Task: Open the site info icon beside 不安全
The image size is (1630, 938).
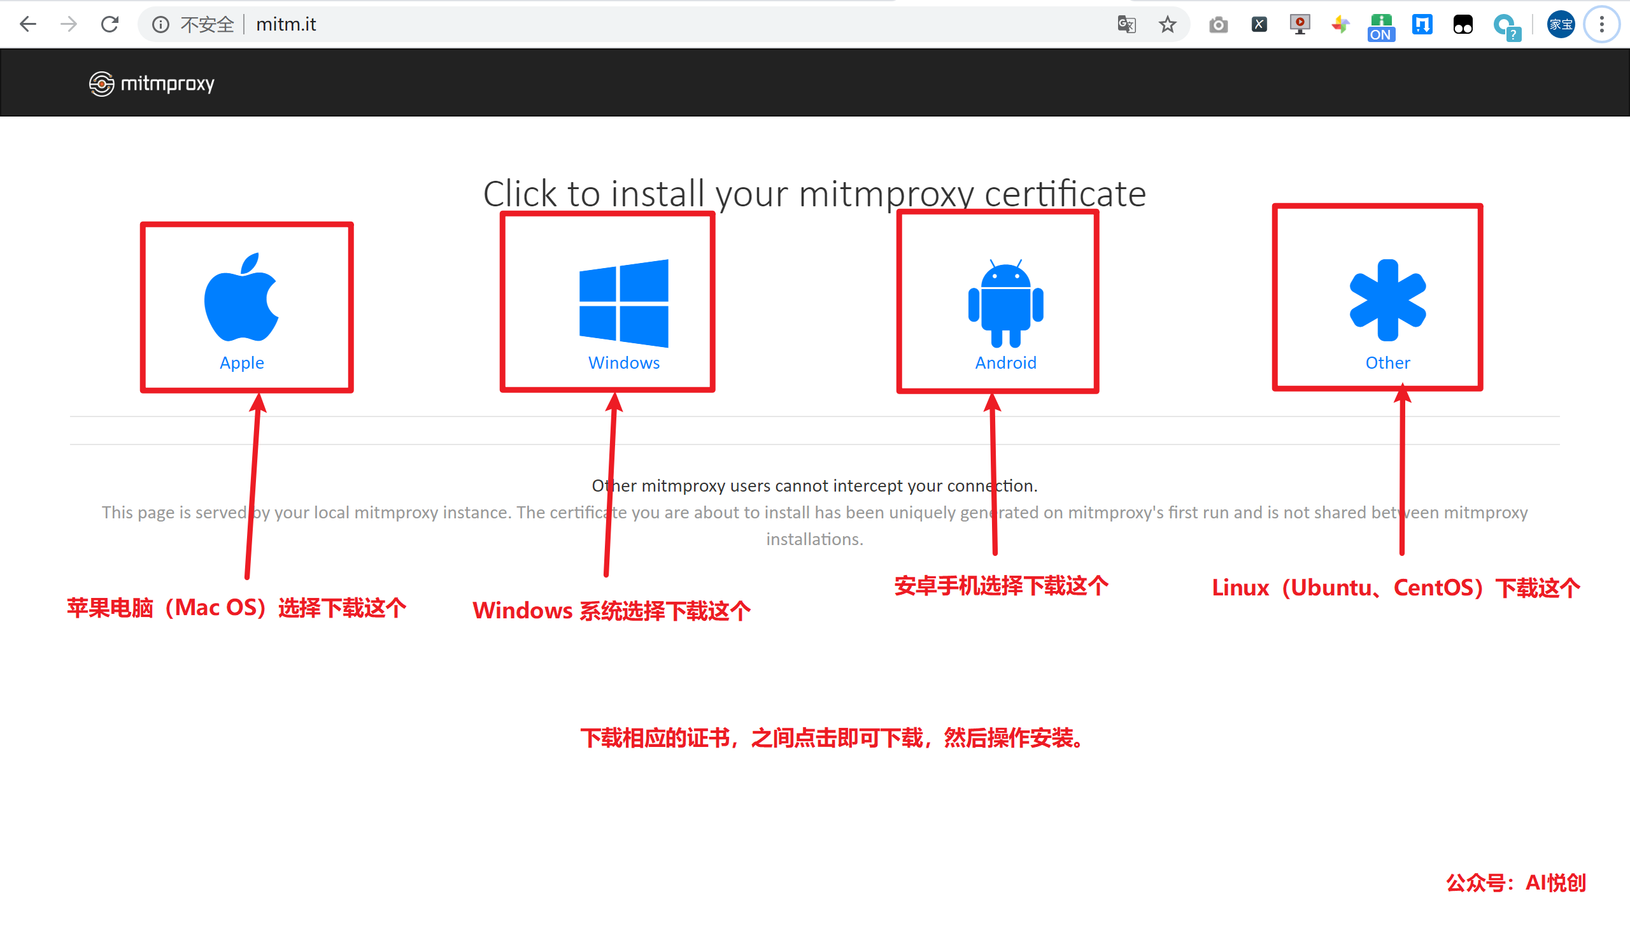Action: pos(160,24)
